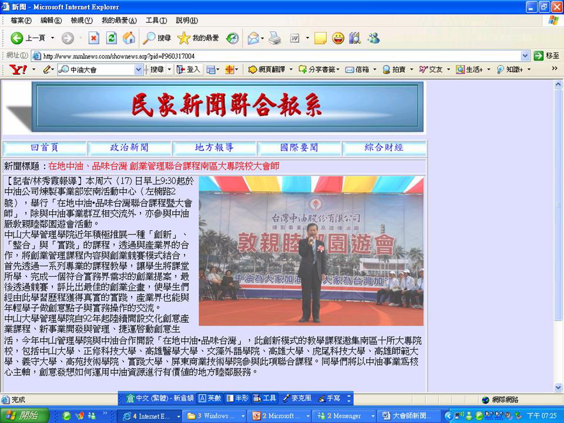The height and width of the screenshot is (423, 564).
Task: Click the History clock icon
Action: point(233,38)
